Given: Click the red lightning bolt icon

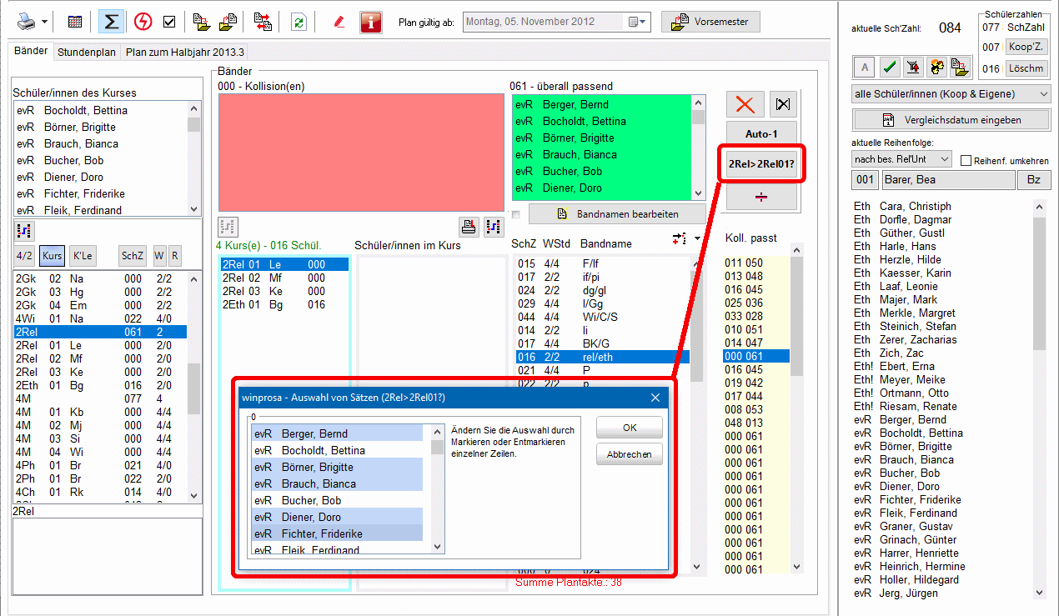Looking at the screenshot, I should pos(143,22).
